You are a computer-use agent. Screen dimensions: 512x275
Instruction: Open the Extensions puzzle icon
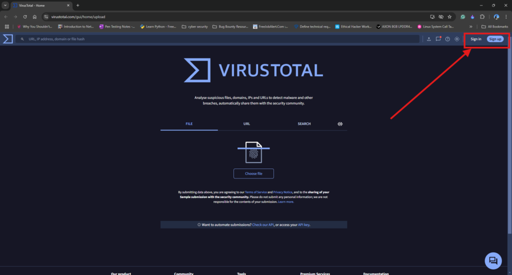[482, 16]
